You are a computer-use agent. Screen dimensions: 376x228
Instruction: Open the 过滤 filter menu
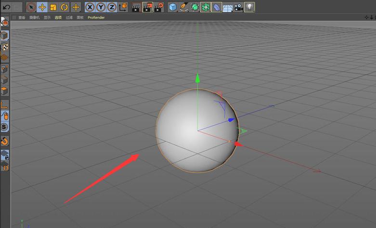coord(69,18)
